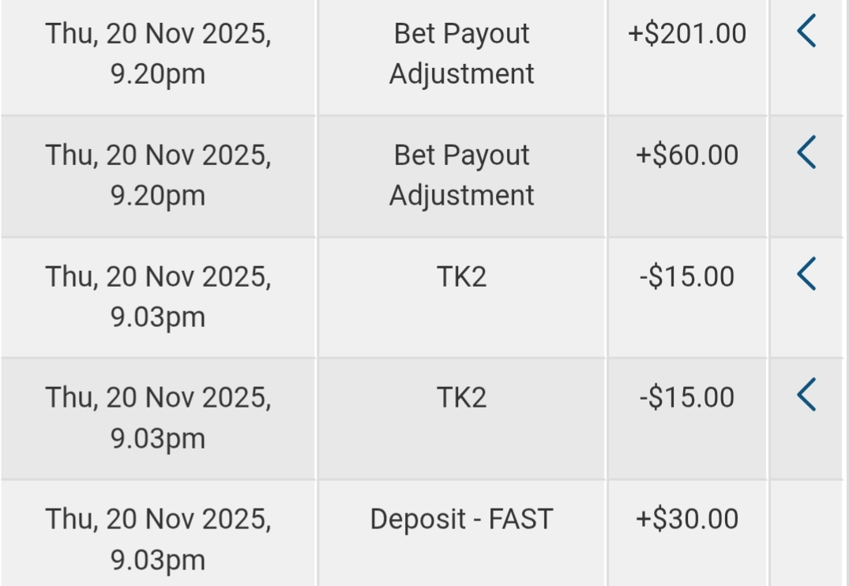Select TK2 label in row above Deposit
Screen dimensions: 849x586
point(461,397)
